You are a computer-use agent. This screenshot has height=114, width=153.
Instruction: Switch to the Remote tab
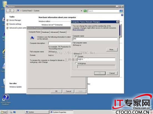click(63, 32)
